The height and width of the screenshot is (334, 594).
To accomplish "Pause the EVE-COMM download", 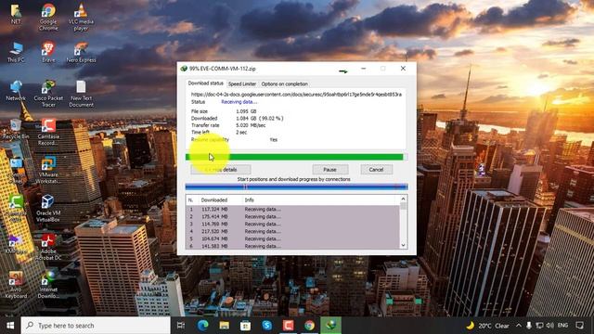I will coord(330,170).
